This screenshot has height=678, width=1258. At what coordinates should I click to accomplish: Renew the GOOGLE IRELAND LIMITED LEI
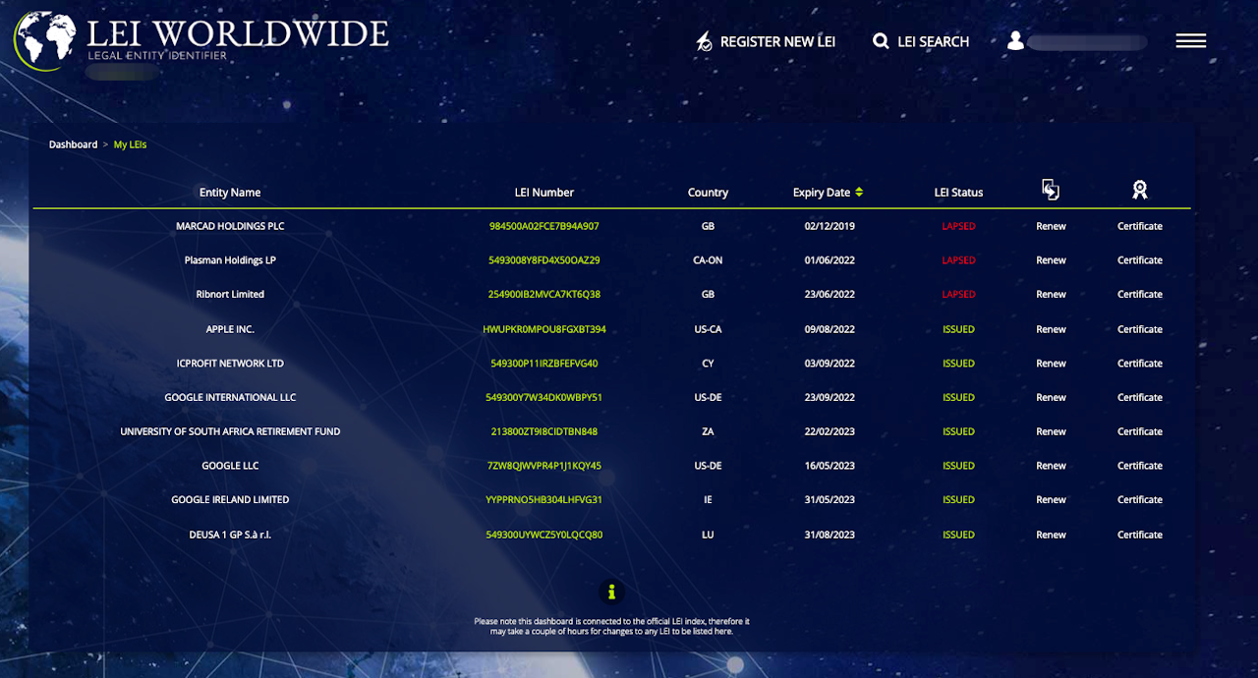pos(1051,500)
